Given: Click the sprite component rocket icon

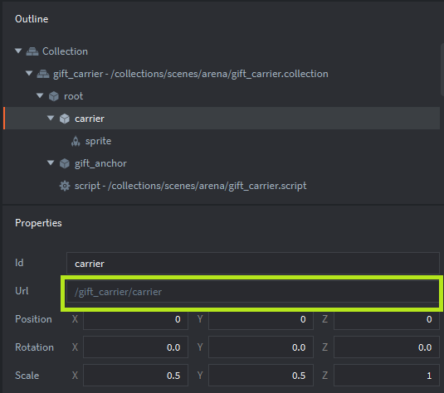Looking at the screenshot, I should click(76, 141).
